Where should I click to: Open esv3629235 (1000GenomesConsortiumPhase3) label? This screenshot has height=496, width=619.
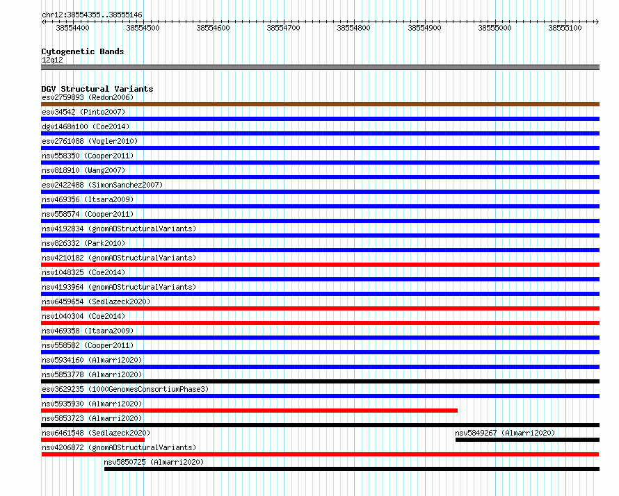125,389
